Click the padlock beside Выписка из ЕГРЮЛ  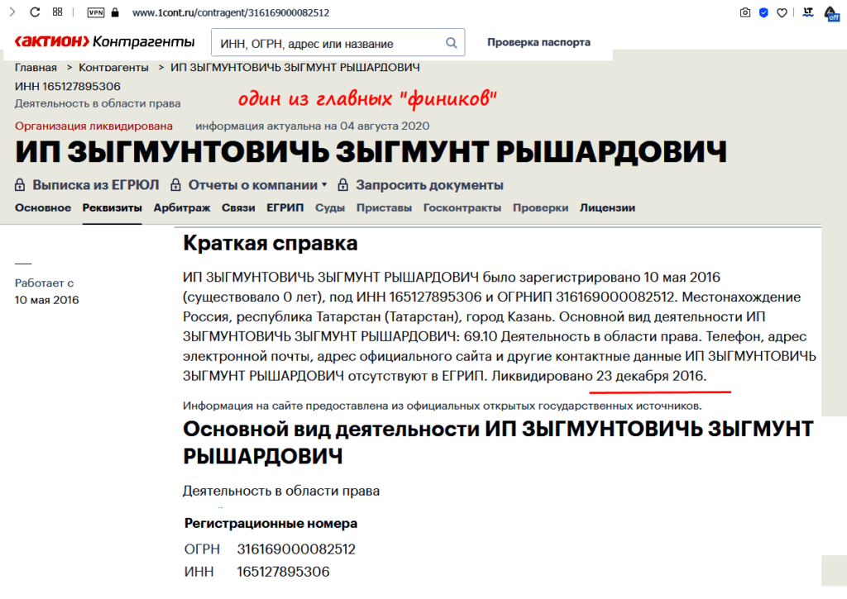click(x=19, y=185)
